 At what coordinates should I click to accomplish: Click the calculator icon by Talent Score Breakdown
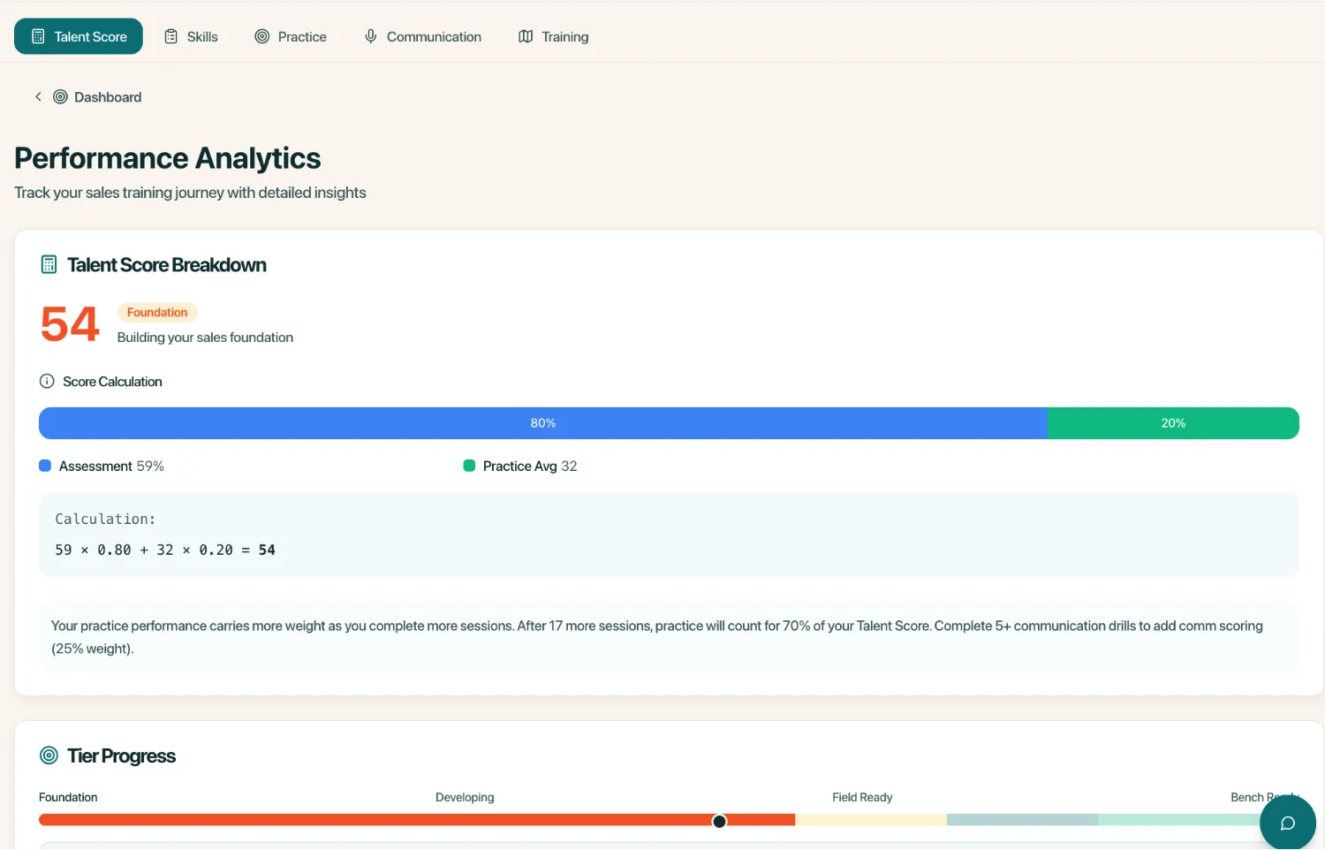49,264
